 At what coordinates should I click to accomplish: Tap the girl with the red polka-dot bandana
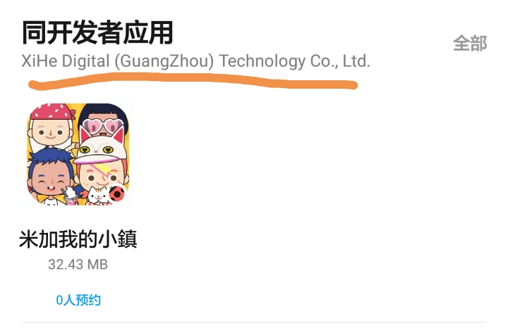(52, 125)
